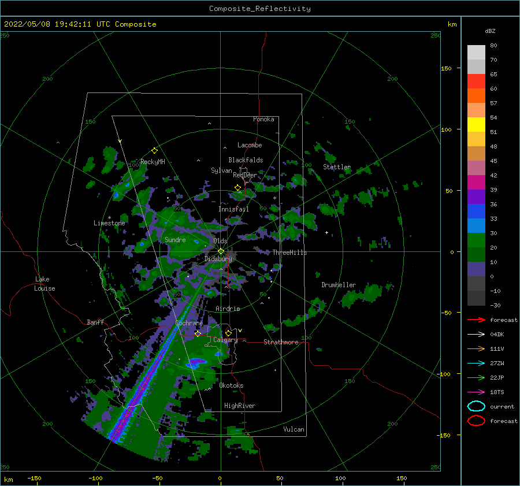Click the Calgary city label
Image resolution: width=520 pixels, height=486 pixels.
(225, 340)
